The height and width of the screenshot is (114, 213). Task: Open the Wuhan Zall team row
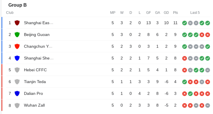coord(106,105)
